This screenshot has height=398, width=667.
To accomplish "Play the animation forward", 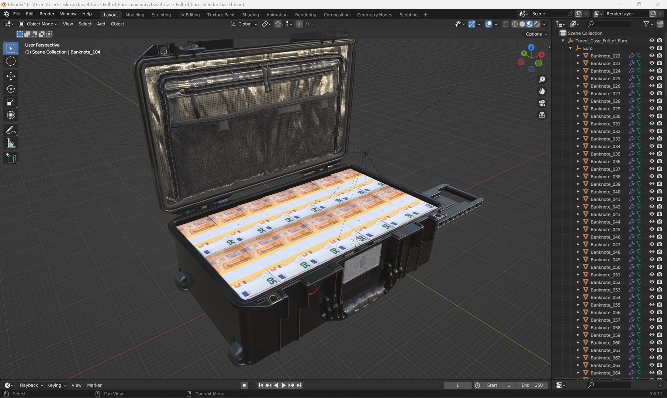I will [284, 385].
